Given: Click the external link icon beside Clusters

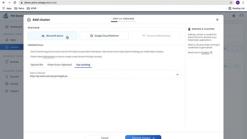Looking at the screenshot, I should [x=211, y=53].
